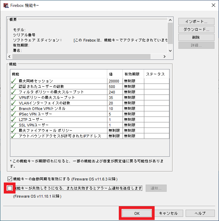Image resolution: width=219 pixels, height=221 pixels.
Task: Select Branch Office VPNトンネル row
Action: coord(90,109)
